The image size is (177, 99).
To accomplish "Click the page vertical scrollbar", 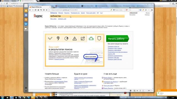I will click(x=153, y=51).
